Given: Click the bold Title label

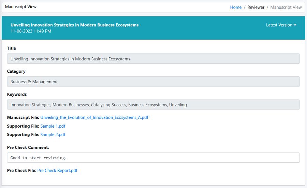Looking at the screenshot, I should 12,48.
